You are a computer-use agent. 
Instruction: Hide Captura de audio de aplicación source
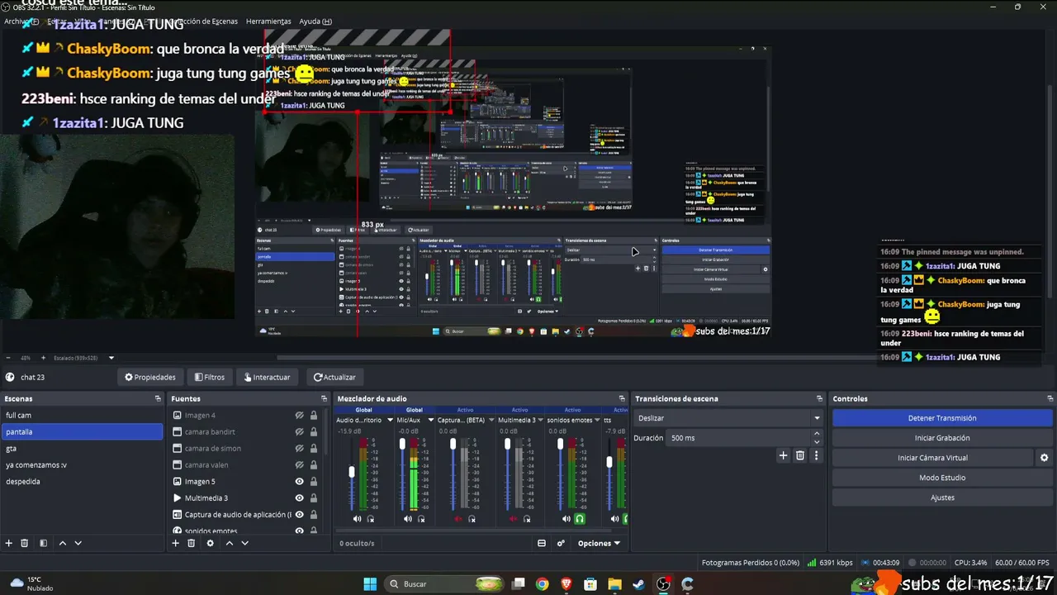[x=300, y=515]
